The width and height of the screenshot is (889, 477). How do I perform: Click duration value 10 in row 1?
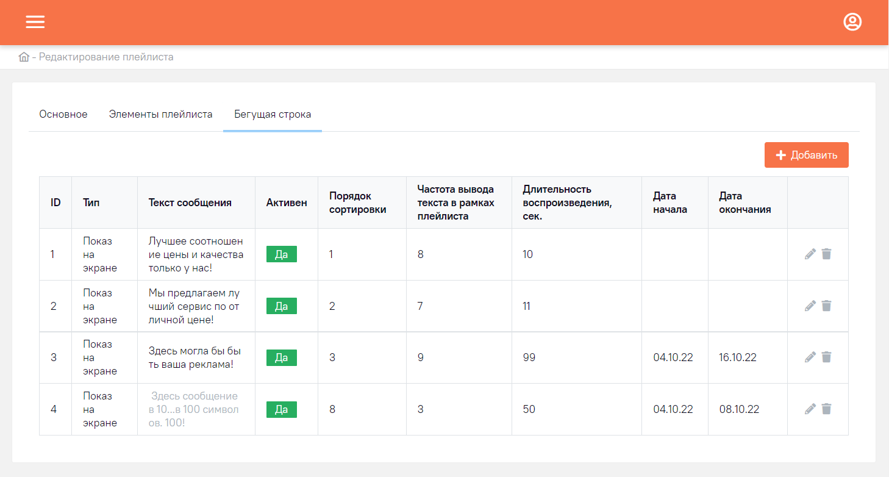pyautogui.click(x=528, y=254)
